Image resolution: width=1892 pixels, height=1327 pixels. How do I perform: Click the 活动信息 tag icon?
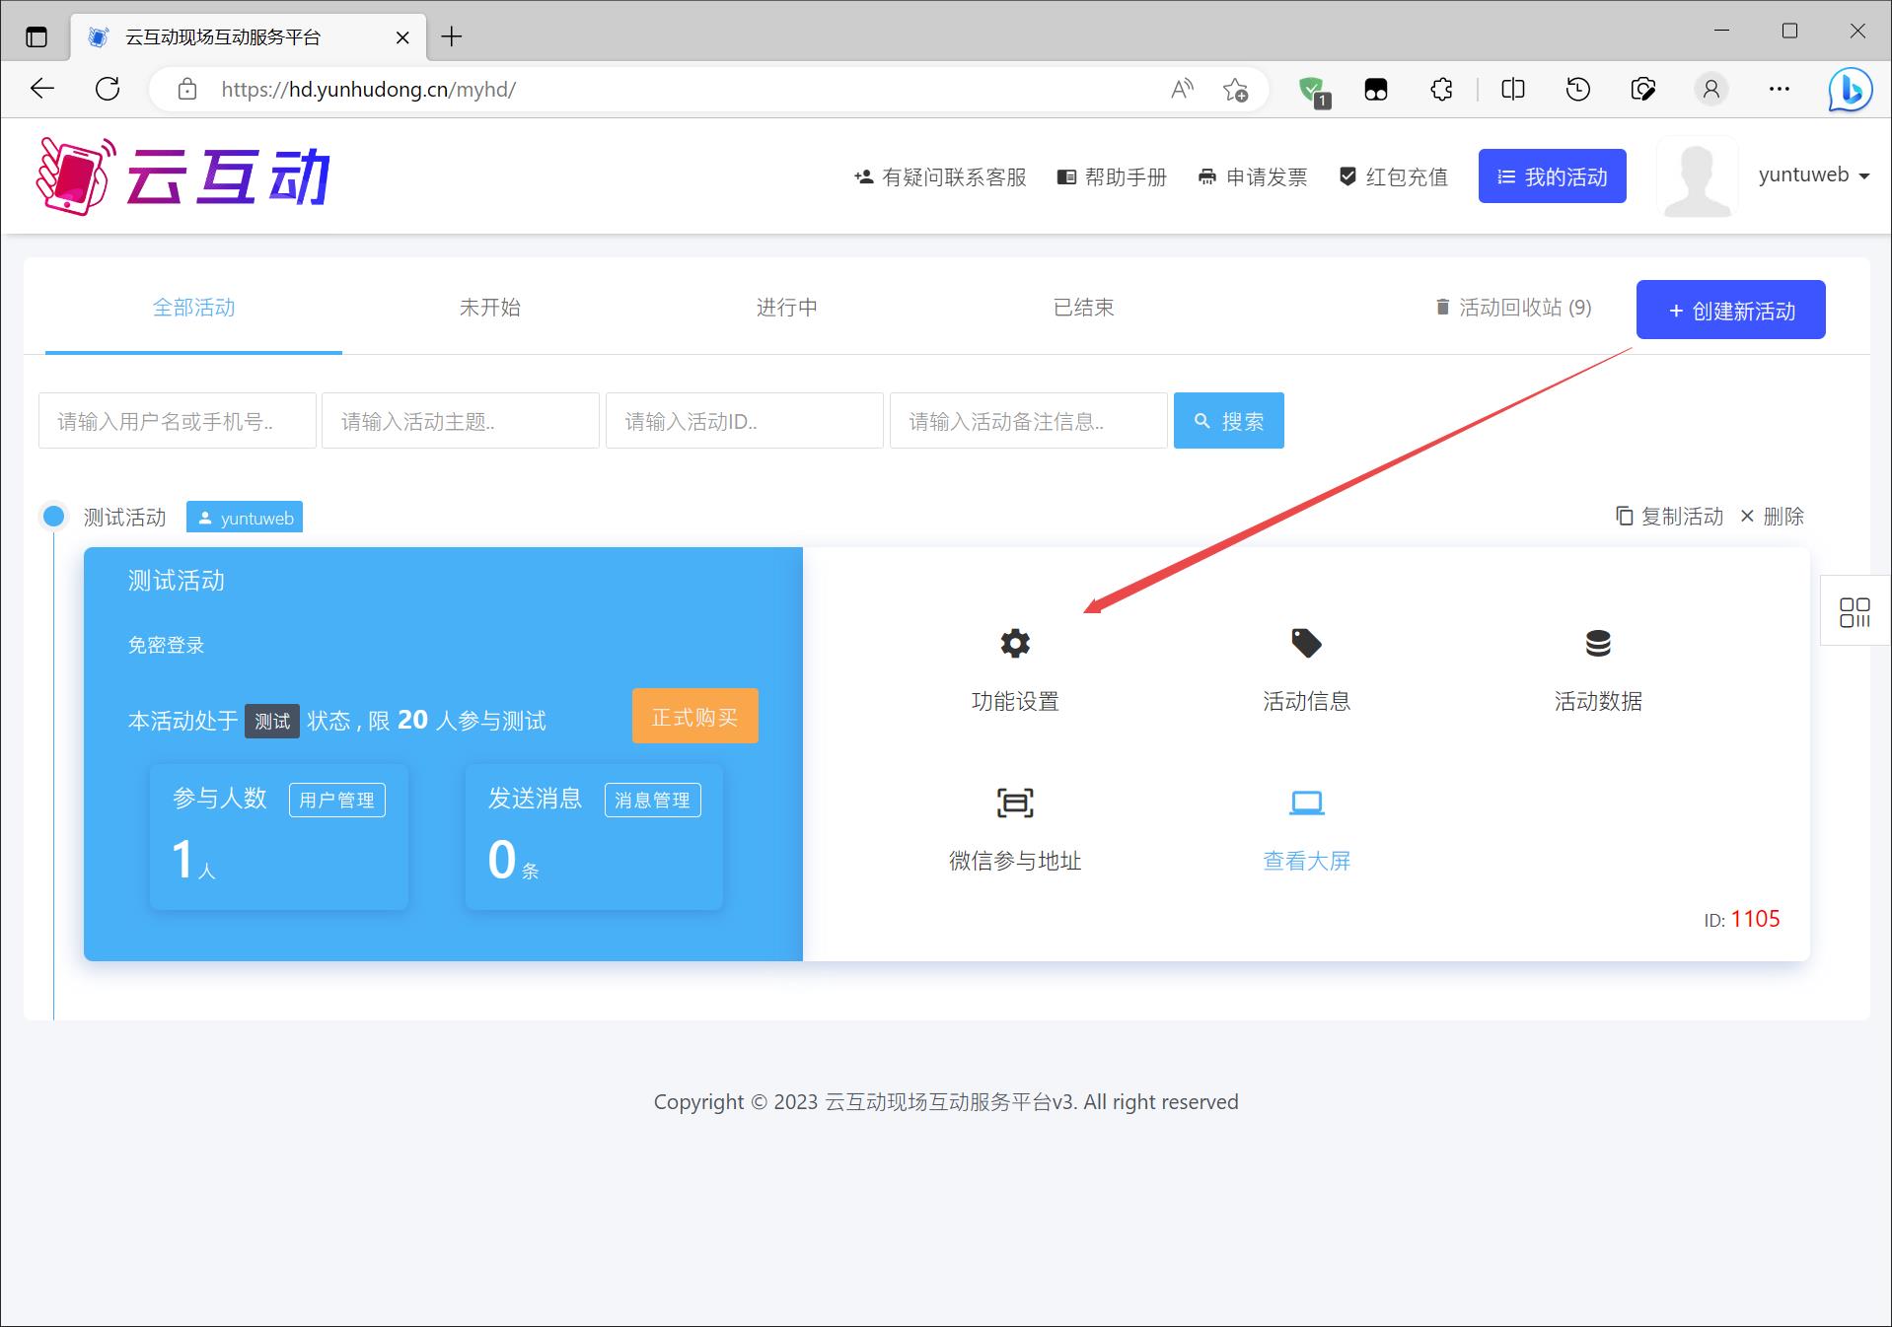tap(1306, 644)
